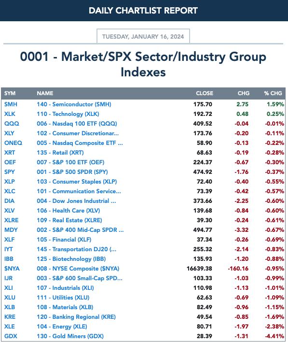Click the XLK ticker symbol

(10, 114)
